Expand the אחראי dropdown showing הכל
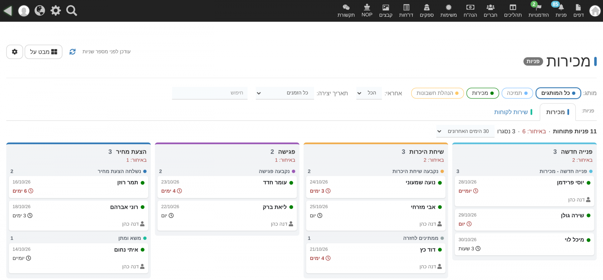This screenshot has height=280, width=603. point(369,93)
